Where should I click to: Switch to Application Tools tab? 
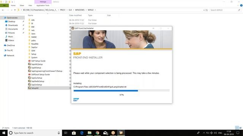point(43,5)
